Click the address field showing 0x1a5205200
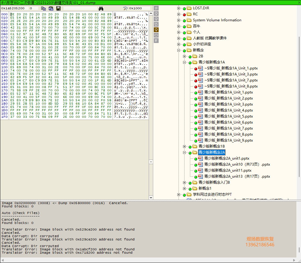301x263 pixels. click(x=14, y=8)
